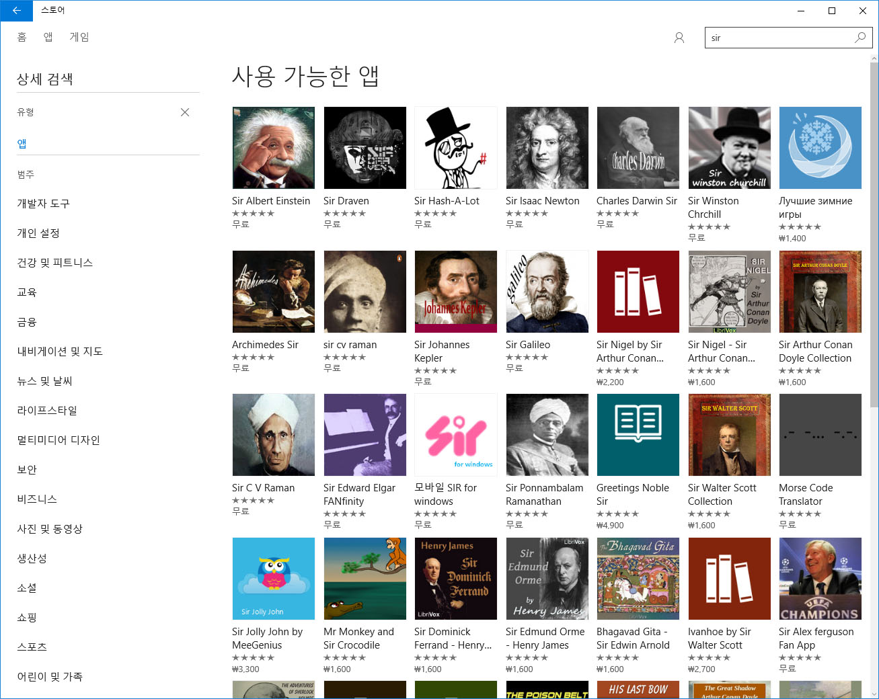
Task: Open Sir Jolly John owl app icon
Action: (273, 579)
